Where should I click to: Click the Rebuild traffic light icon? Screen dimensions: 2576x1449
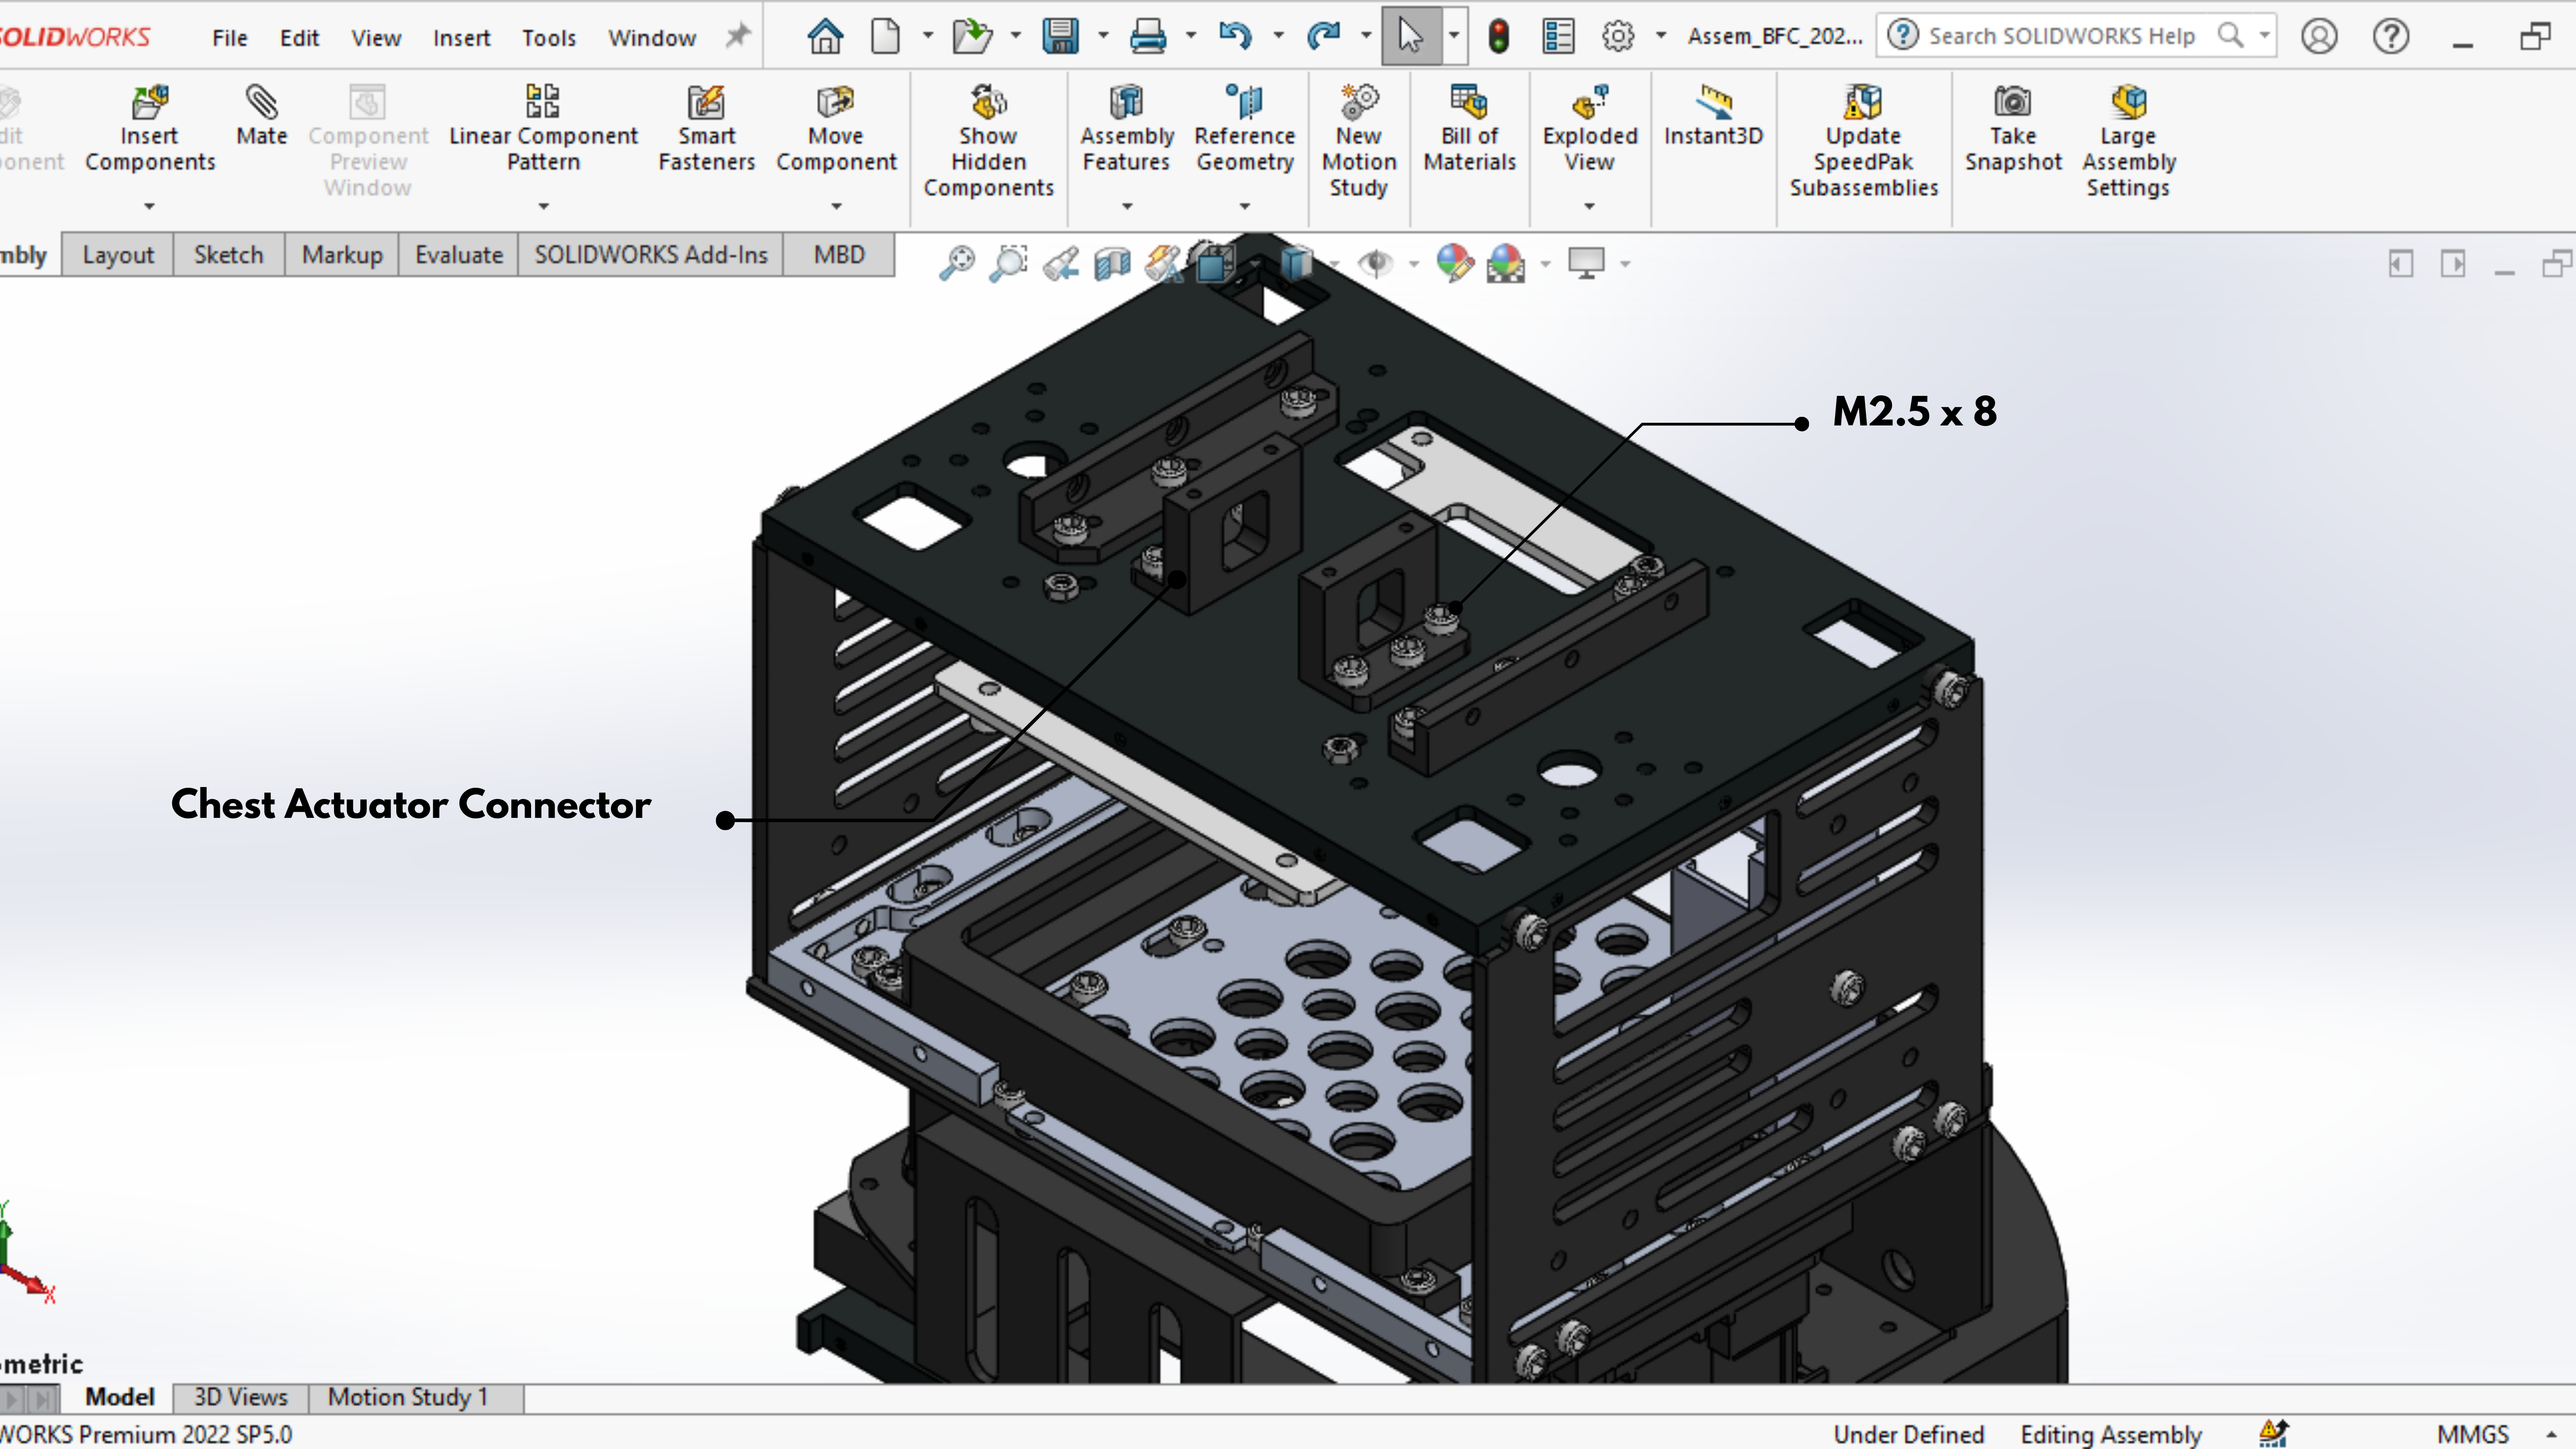[1498, 36]
